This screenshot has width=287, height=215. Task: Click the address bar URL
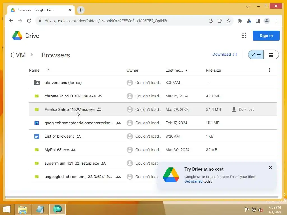click(x=107, y=21)
